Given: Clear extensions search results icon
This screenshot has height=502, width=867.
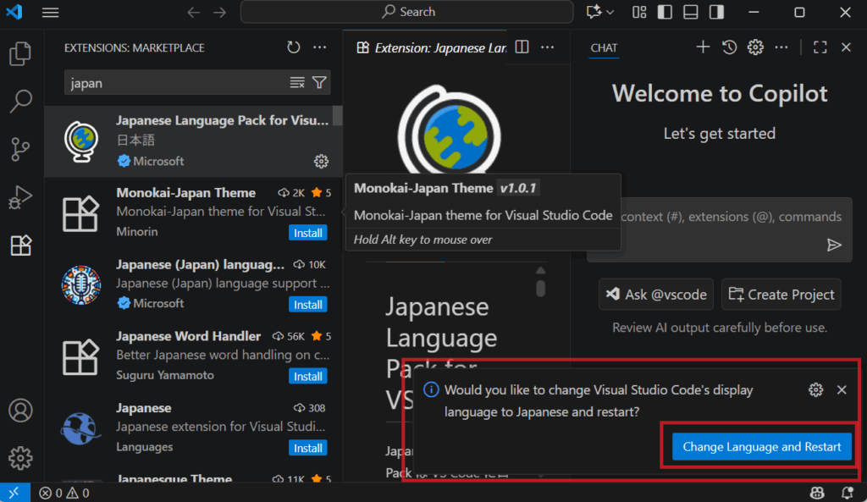Looking at the screenshot, I should pos(297,83).
